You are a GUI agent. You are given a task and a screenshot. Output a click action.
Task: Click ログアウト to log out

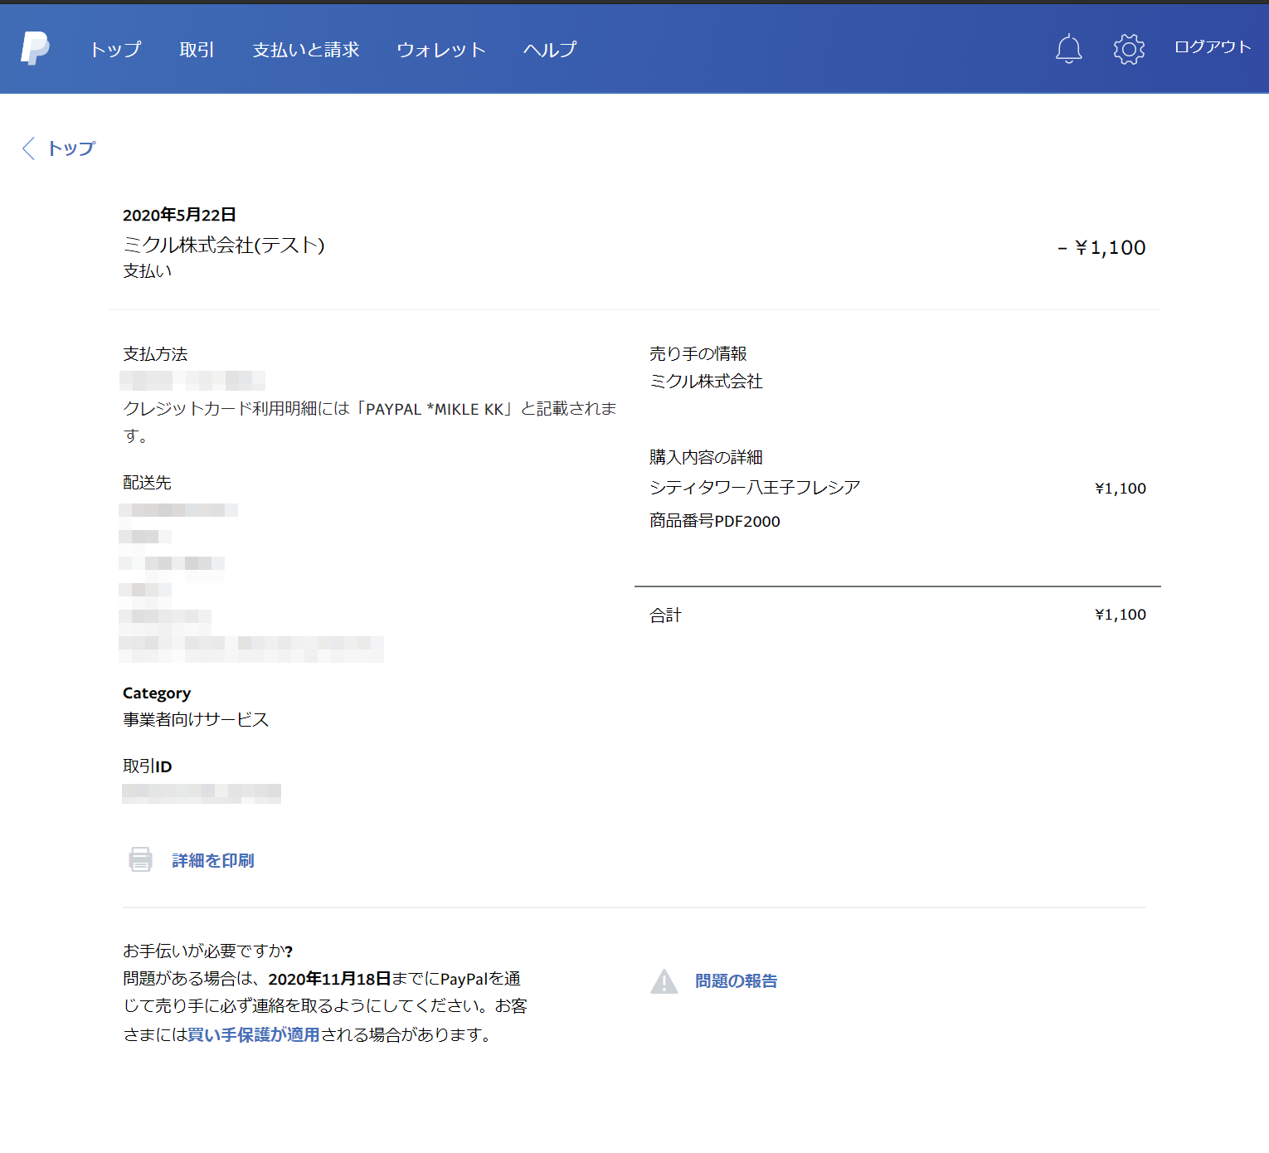(x=1212, y=47)
